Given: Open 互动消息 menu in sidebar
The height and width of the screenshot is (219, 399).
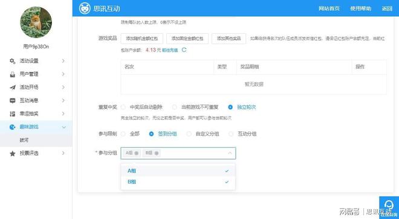Looking at the screenshot, I should click(x=36, y=100).
